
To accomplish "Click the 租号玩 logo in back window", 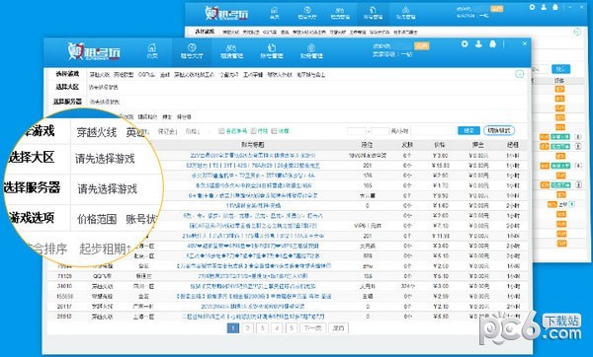I will 227,13.
